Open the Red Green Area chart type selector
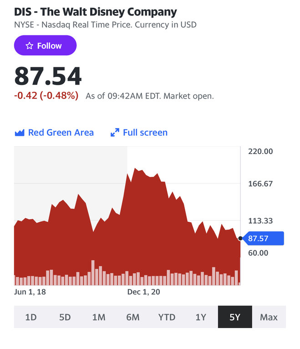 point(61,133)
